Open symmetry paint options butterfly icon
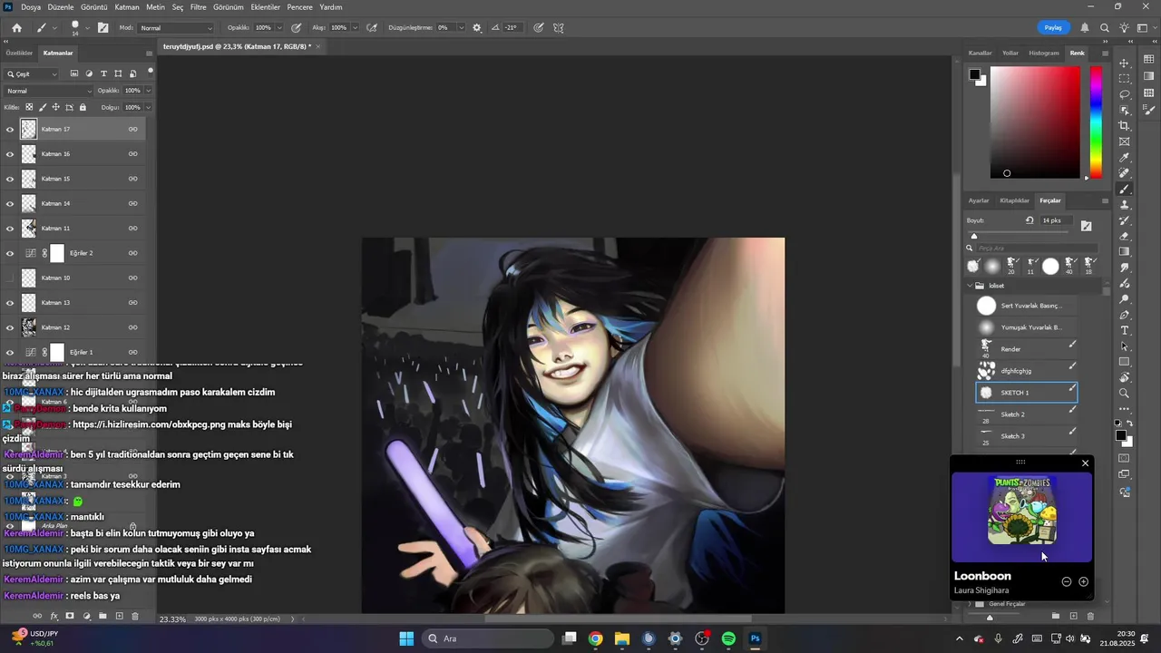 (559, 28)
